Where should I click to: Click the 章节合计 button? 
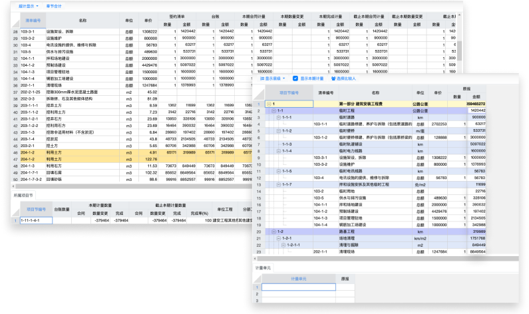pyautogui.click(x=55, y=5)
